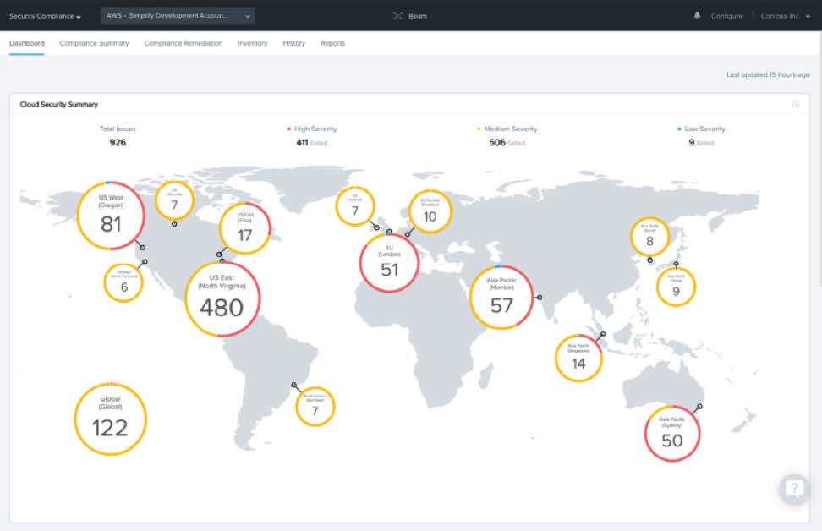Open the Inventory tab
This screenshot has width=822, height=531.
tap(252, 43)
